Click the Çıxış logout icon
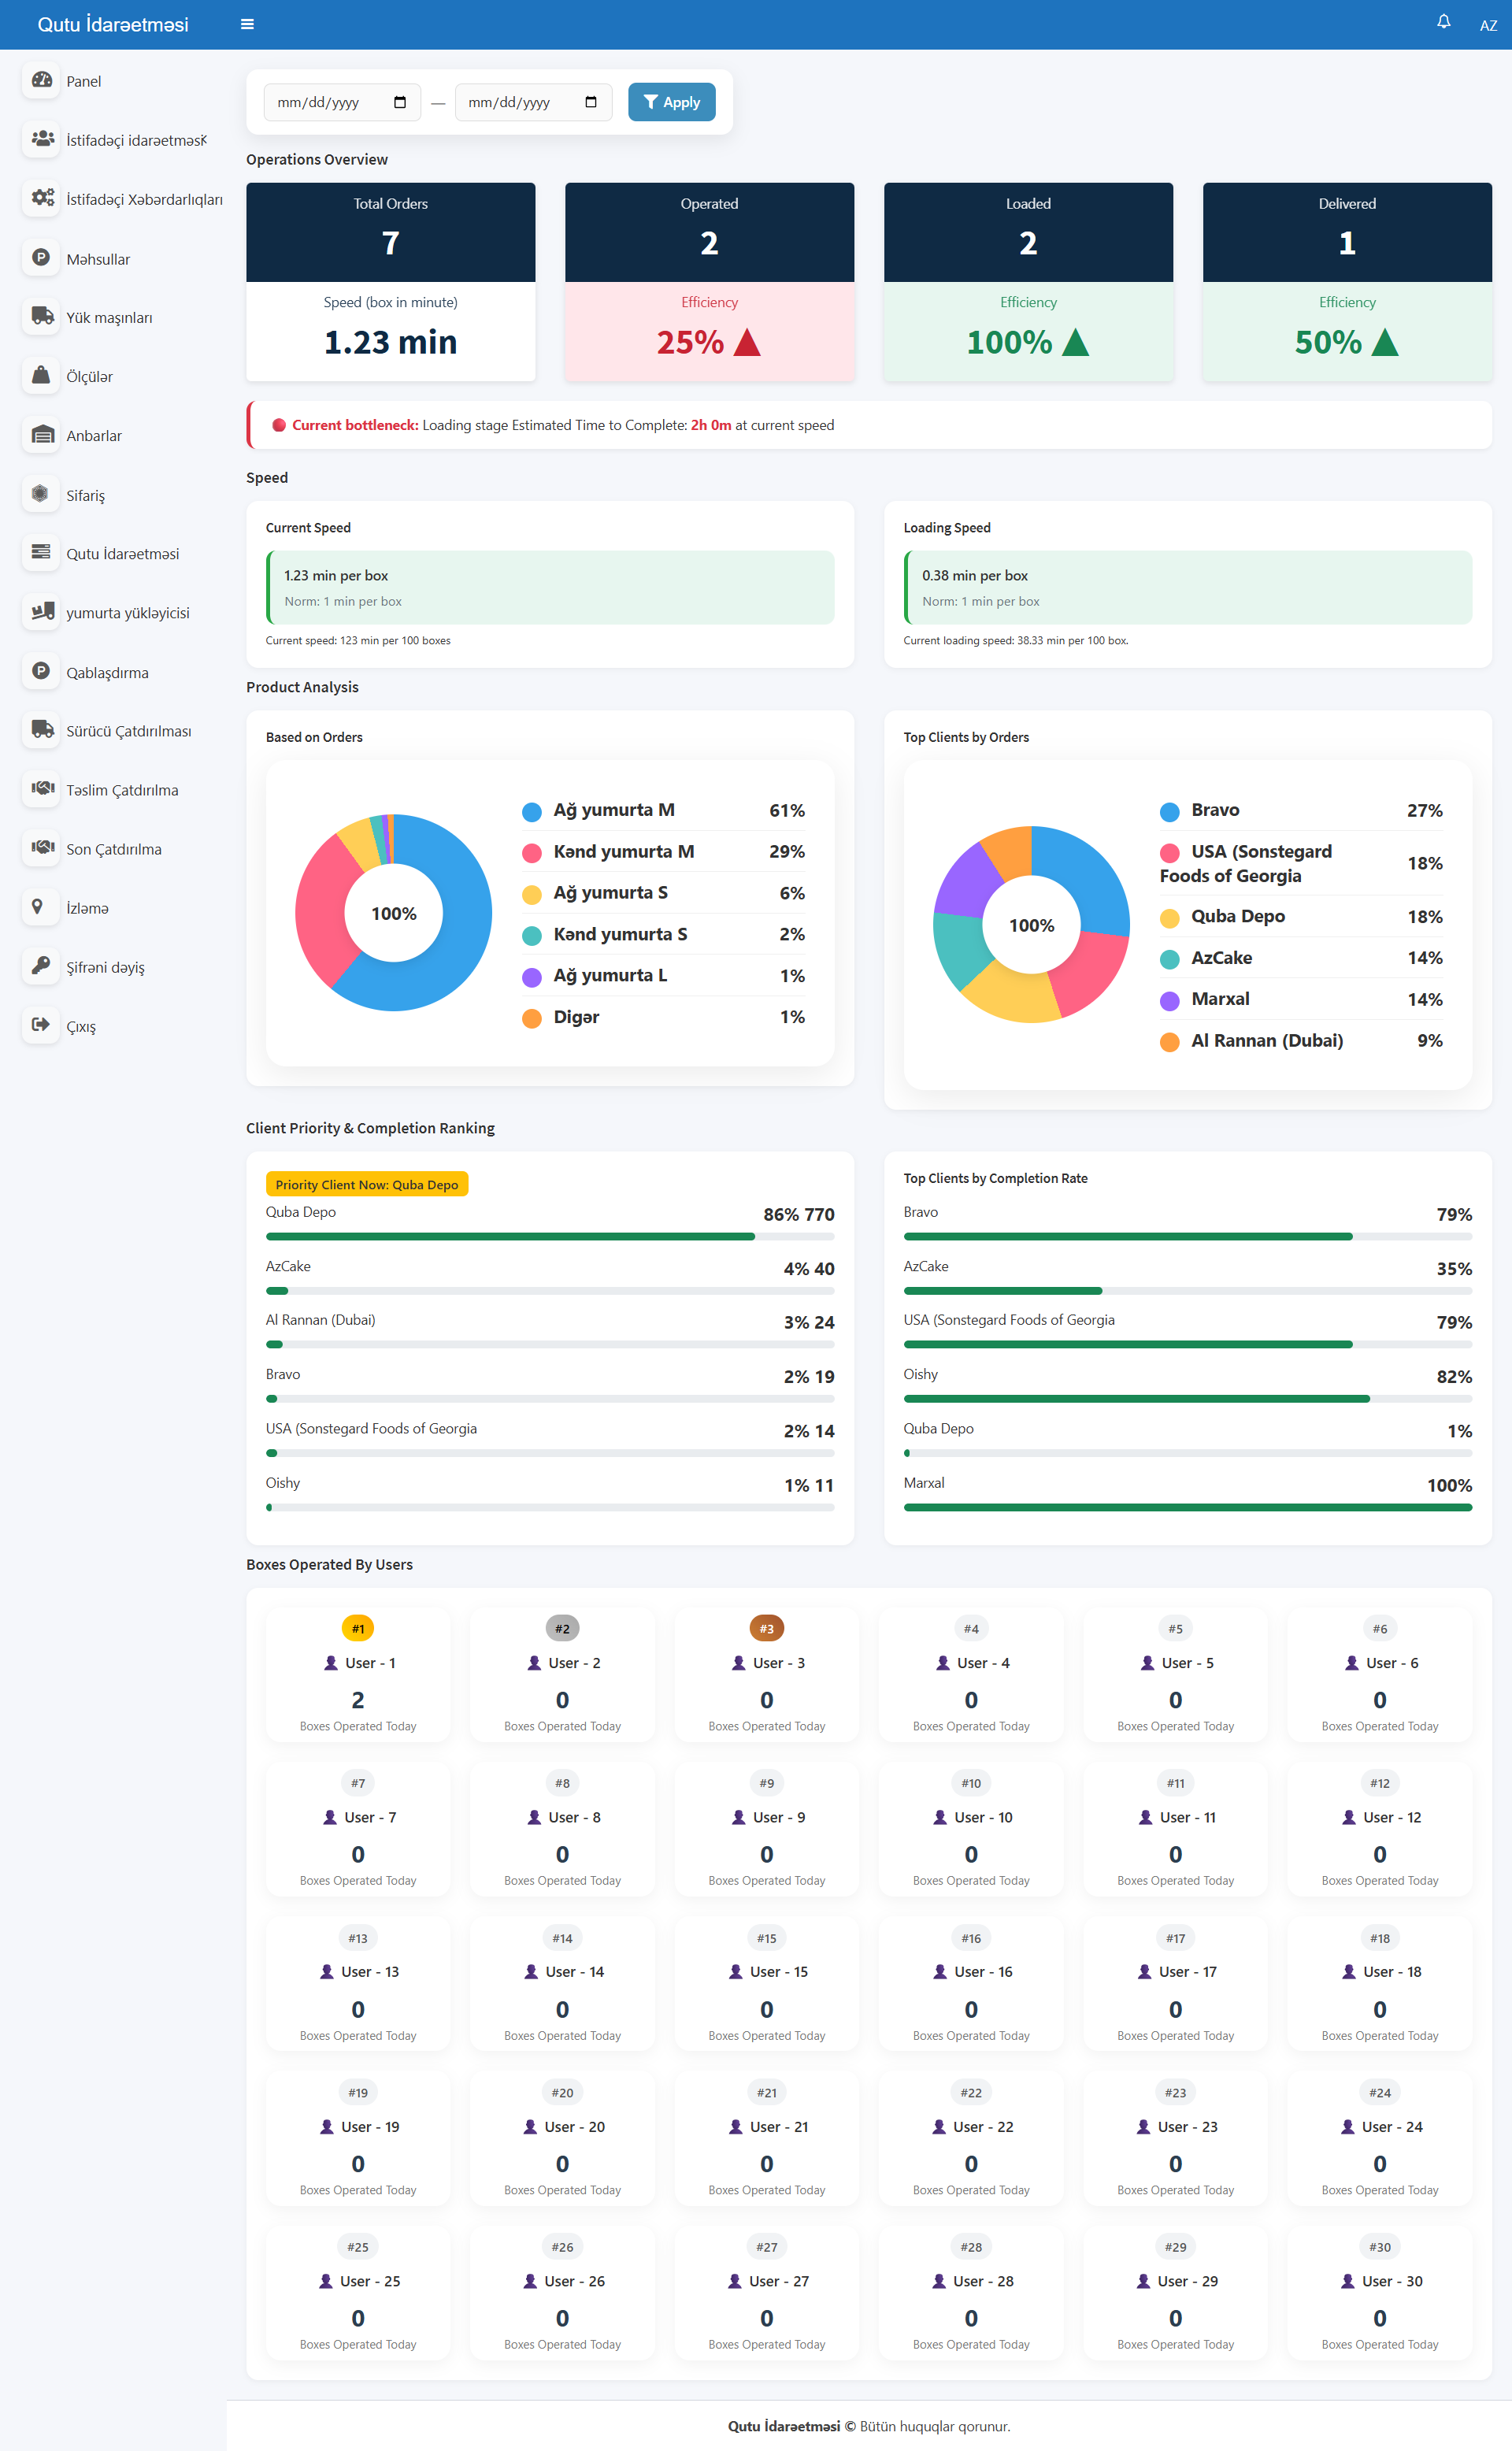 click(x=41, y=1024)
